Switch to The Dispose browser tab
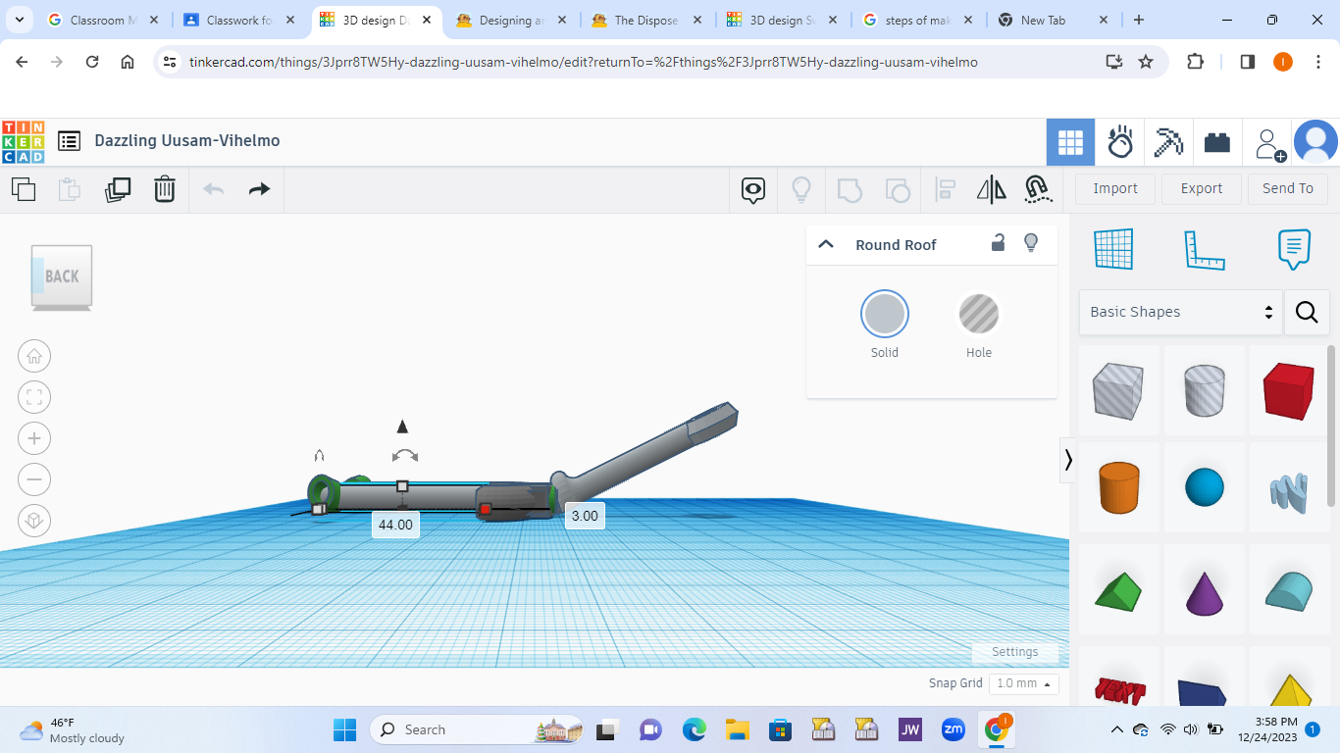Viewport: 1340px width, 753px height. pos(644,20)
